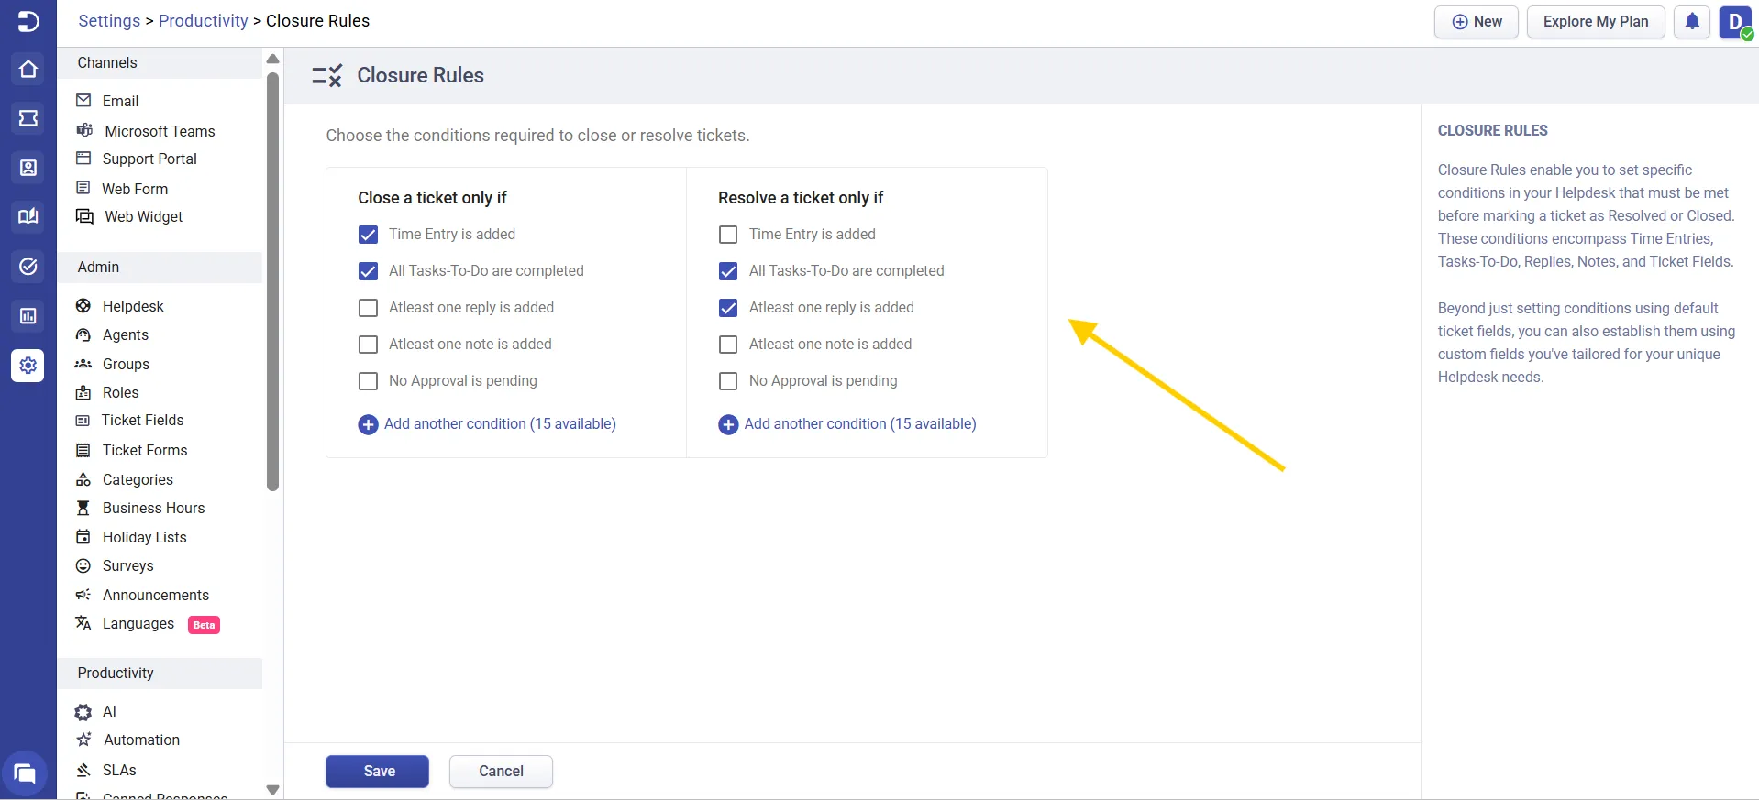
Task: Enable Close rule No Approval is pending
Action: [x=368, y=381]
